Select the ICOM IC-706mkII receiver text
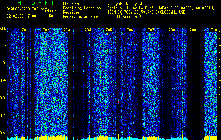The image size is (221, 140). tap(146, 12)
